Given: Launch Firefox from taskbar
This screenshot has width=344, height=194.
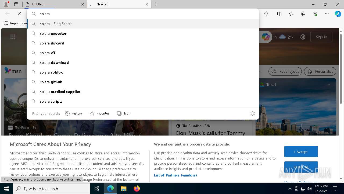Looking at the screenshot, I should point(137,189).
